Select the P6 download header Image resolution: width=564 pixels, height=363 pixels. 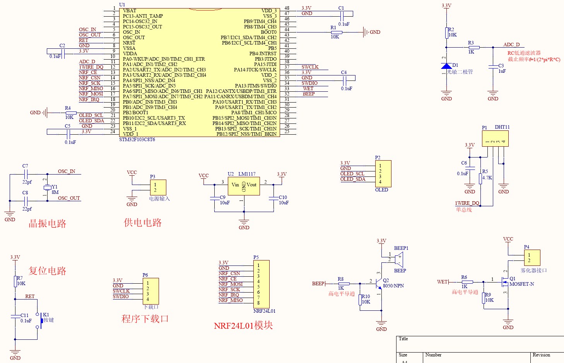click(150, 291)
